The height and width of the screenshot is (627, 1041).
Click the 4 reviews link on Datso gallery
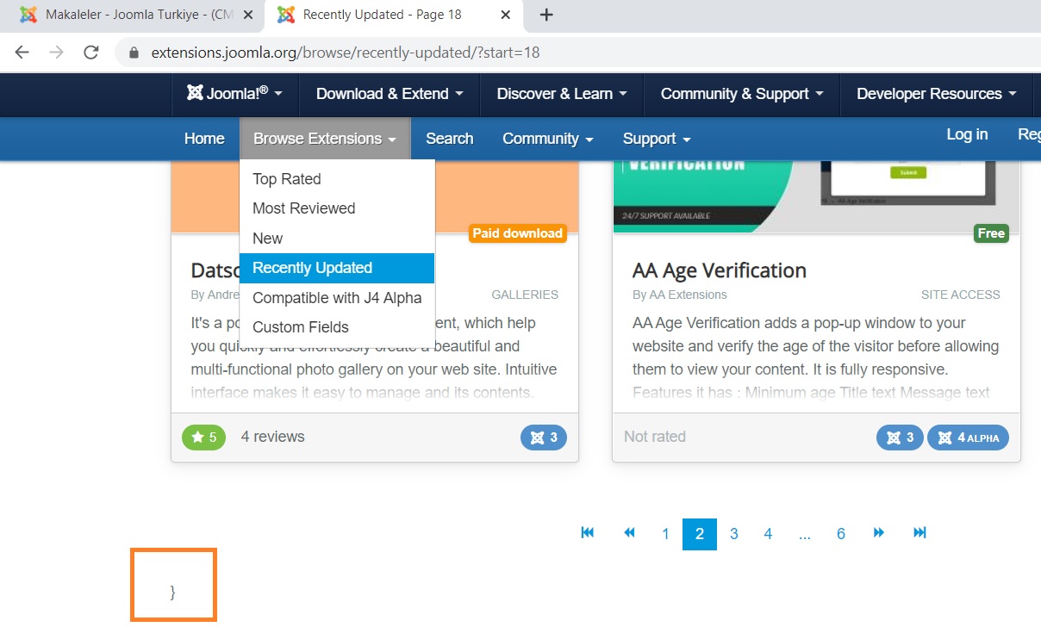coord(272,437)
